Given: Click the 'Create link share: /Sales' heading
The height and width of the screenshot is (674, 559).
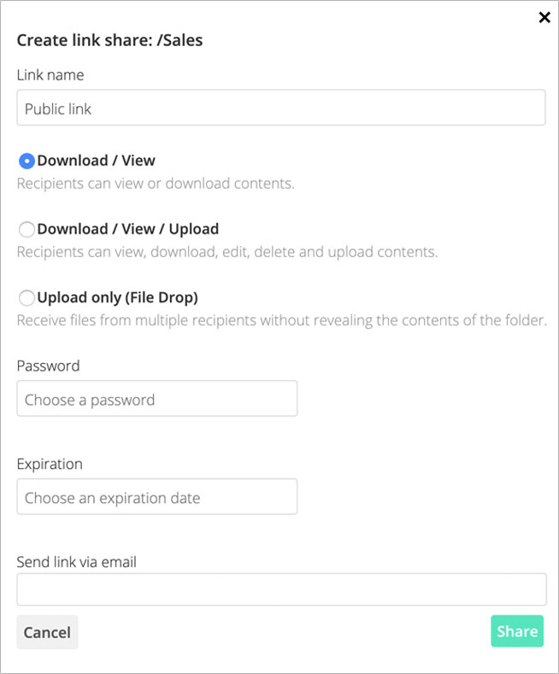Looking at the screenshot, I should coord(109,40).
